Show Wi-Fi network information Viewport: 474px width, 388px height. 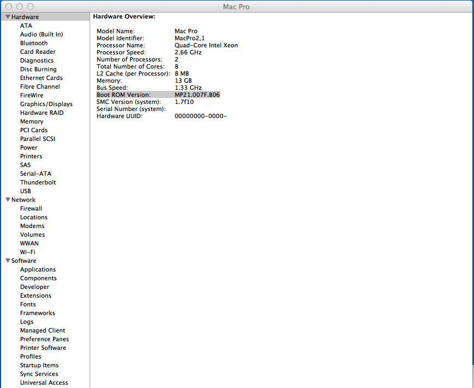pos(28,252)
